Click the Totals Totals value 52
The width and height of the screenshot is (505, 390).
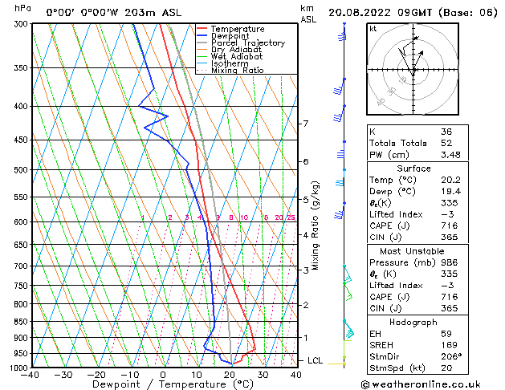point(446,143)
